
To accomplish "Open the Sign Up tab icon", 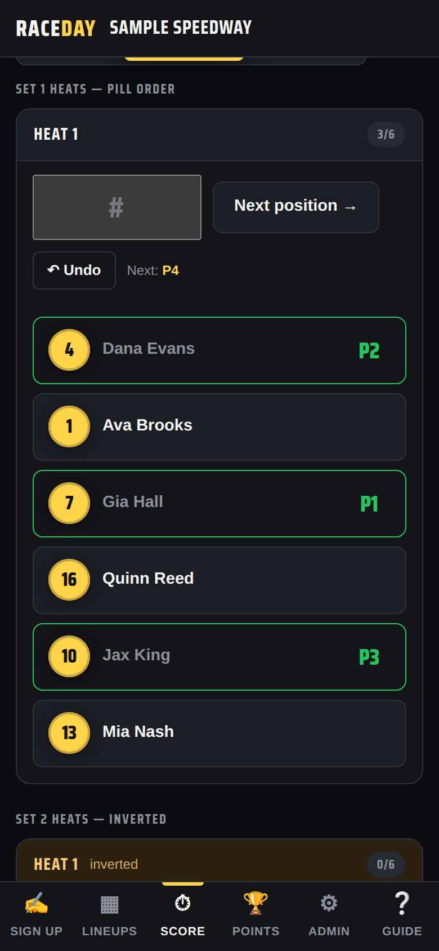I will coord(37,904).
